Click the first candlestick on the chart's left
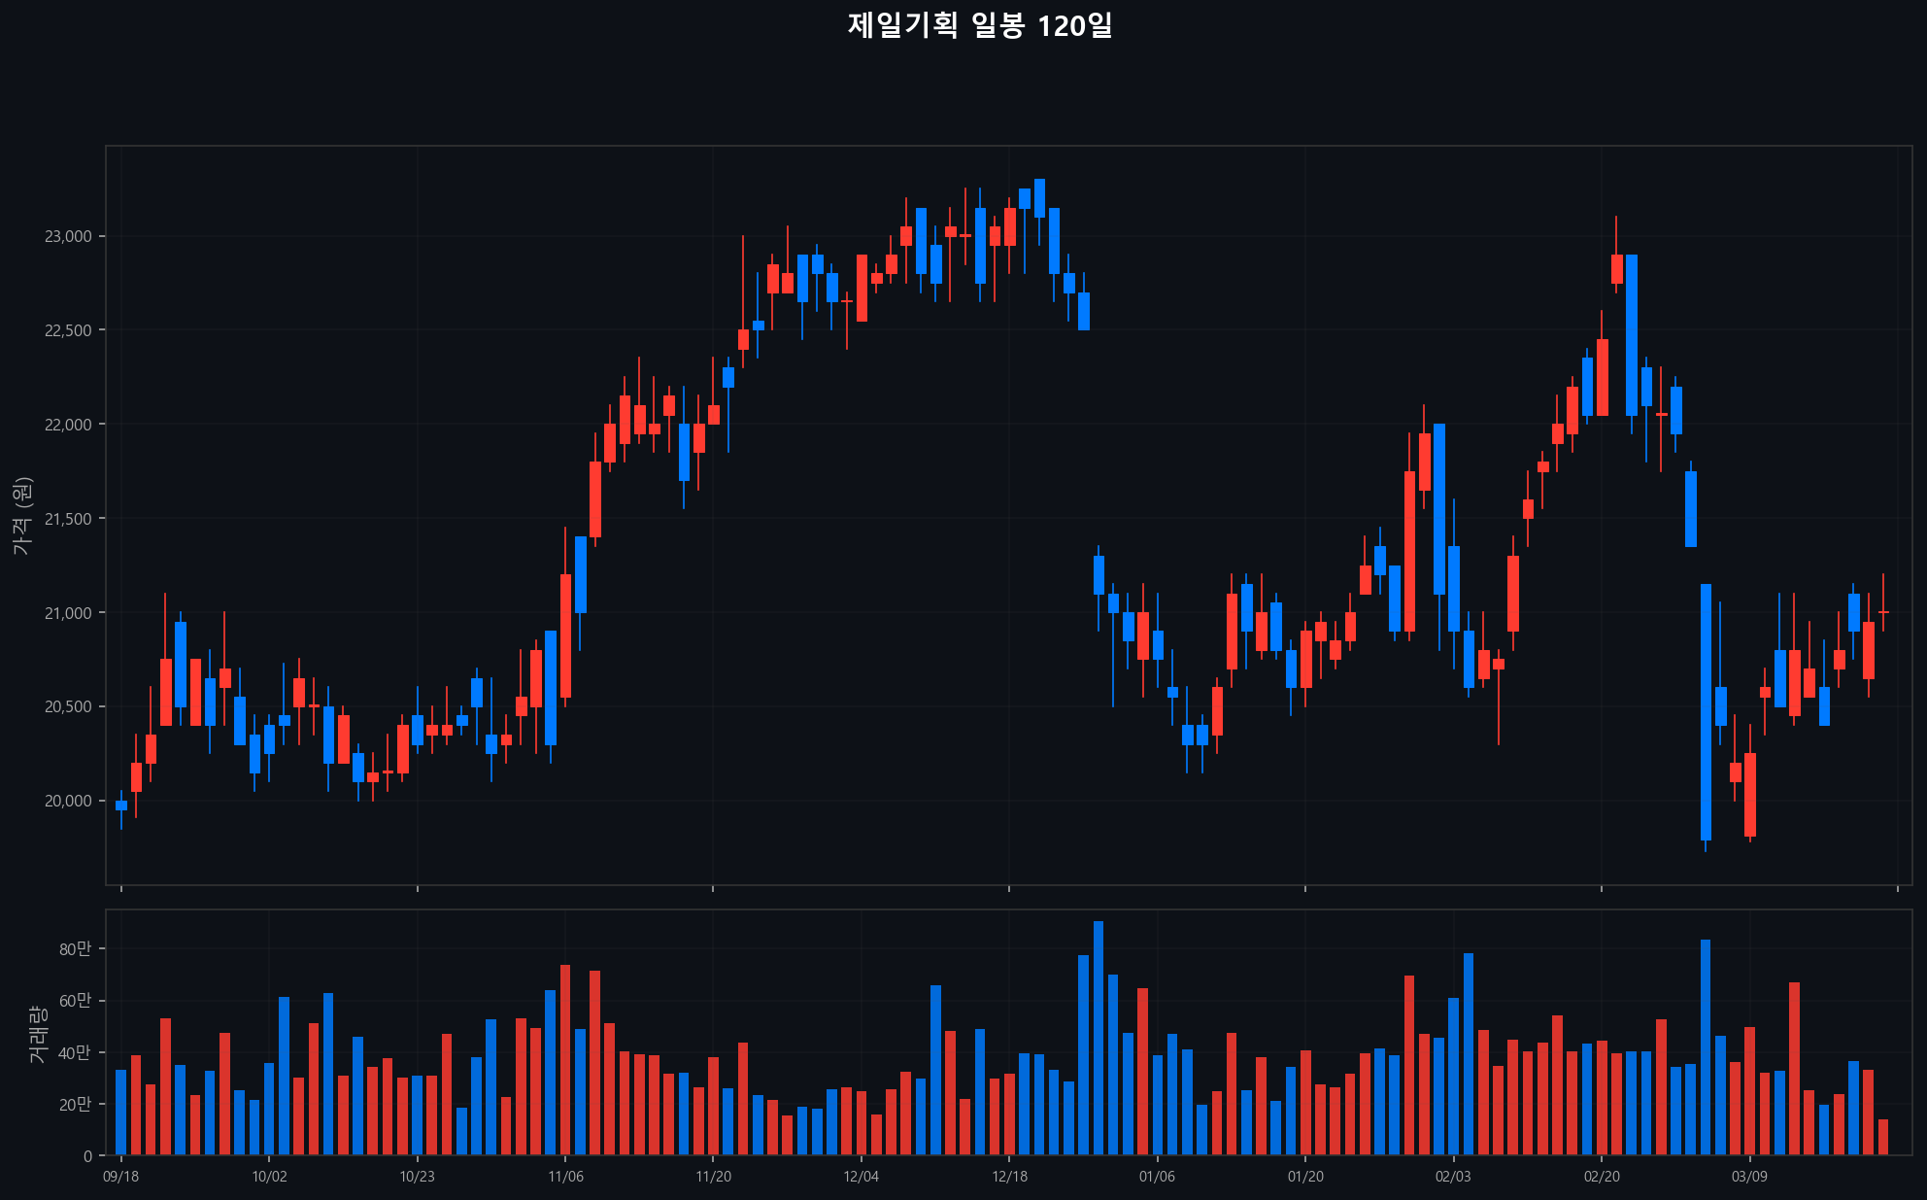Screen dimensions: 1927x1200 click(x=121, y=806)
